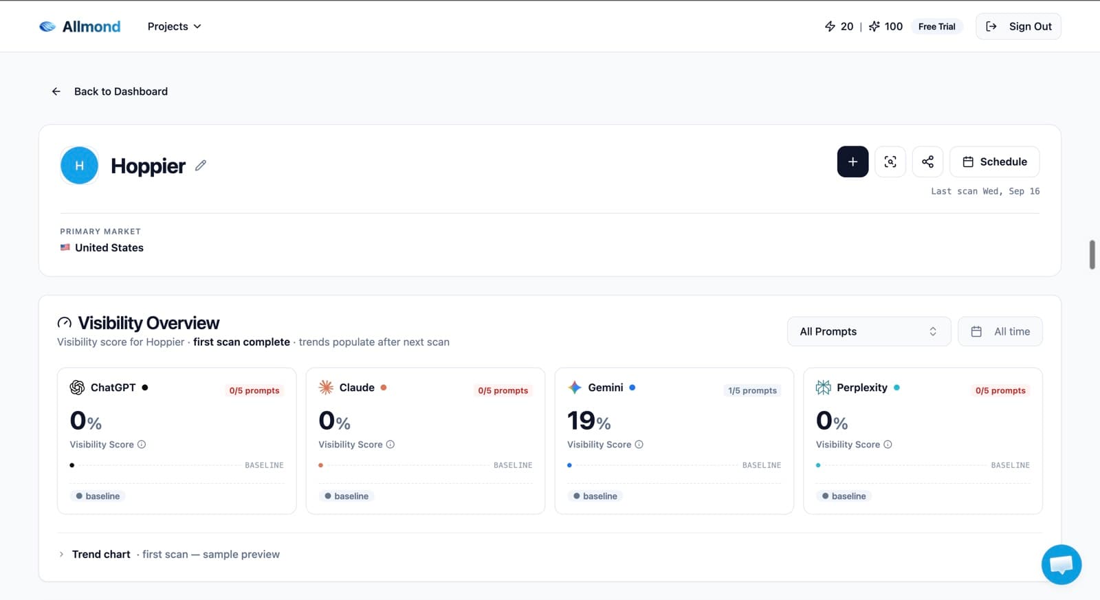The width and height of the screenshot is (1100, 600).
Task: Click the black plus add button
Action: [852, 162]
